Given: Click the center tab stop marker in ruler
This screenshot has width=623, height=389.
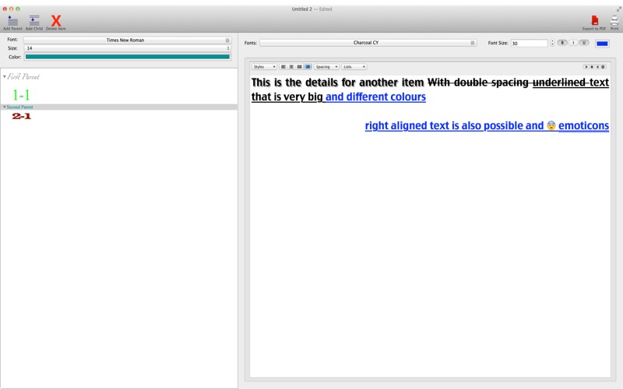Looking at the screenshot, I should [592, 67].
